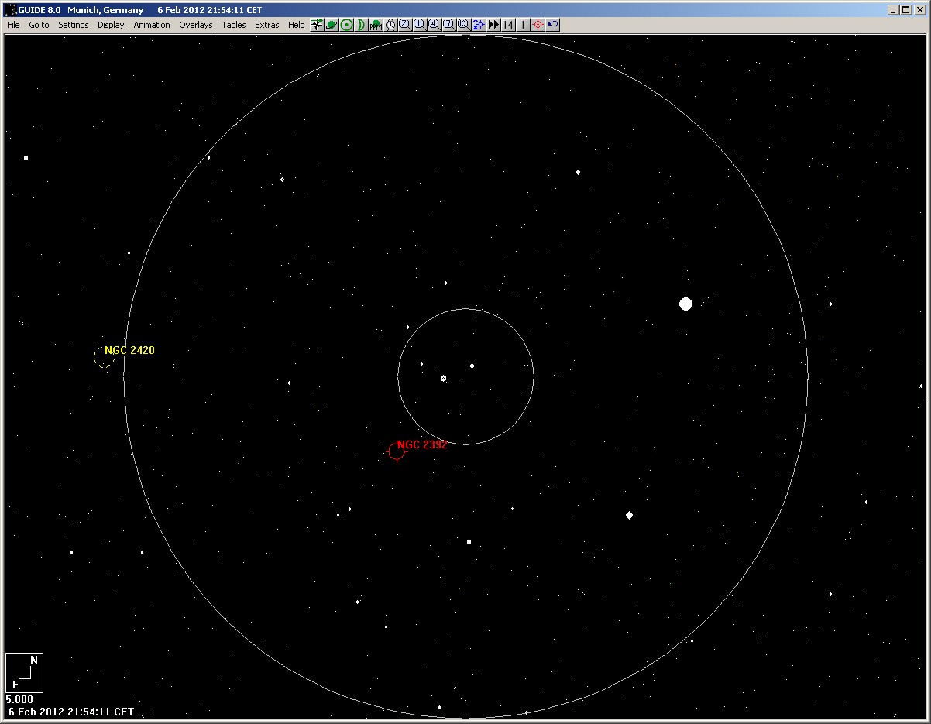
Task: Open the Tables menu
Action: tap(233, 25)
